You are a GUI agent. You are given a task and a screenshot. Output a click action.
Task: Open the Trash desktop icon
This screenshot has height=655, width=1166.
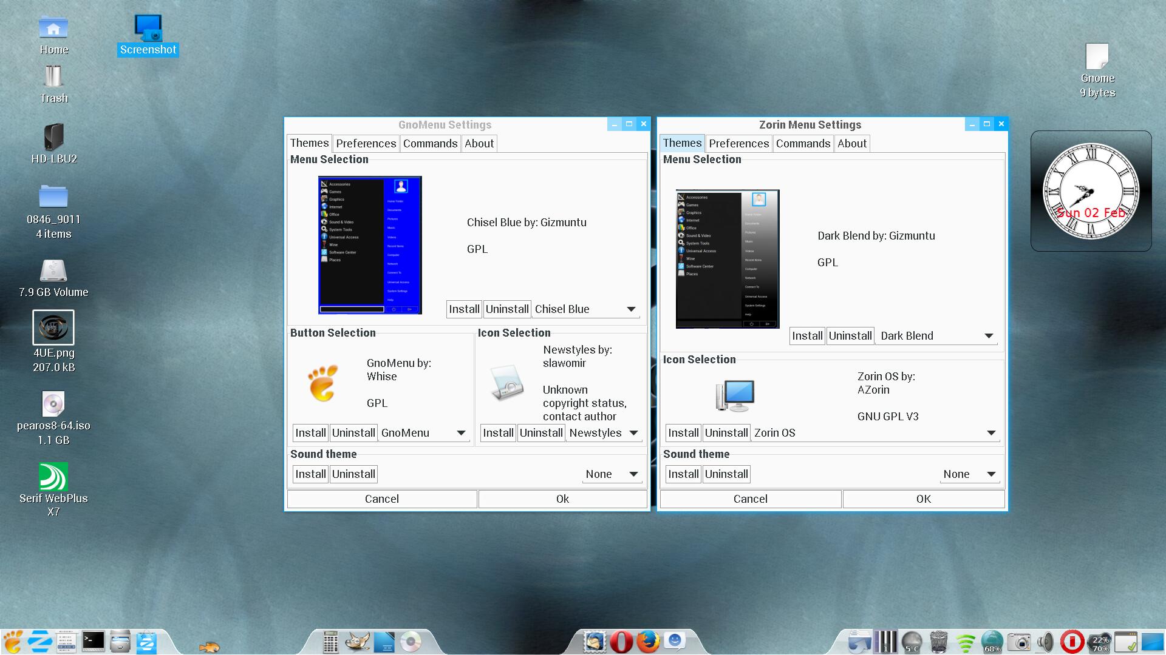coord(53,84)
